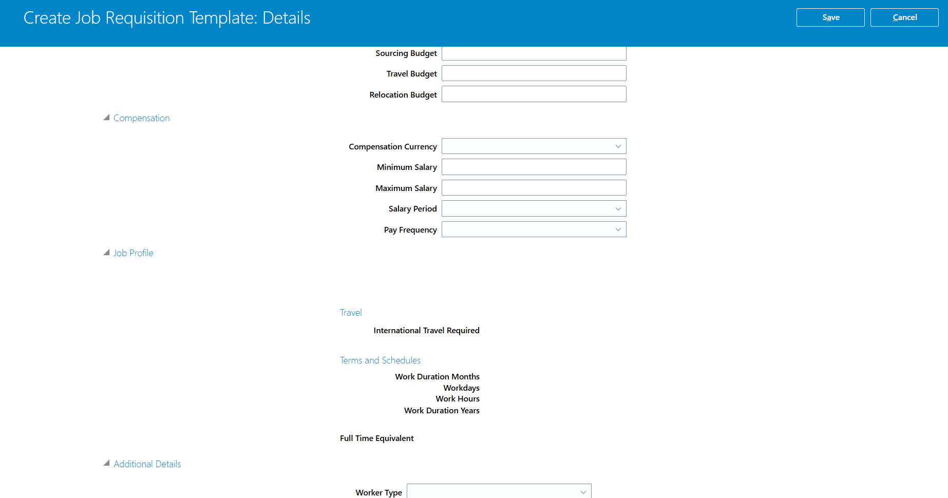
Task: Click into the Relocation Budget field
Action: 534,94
